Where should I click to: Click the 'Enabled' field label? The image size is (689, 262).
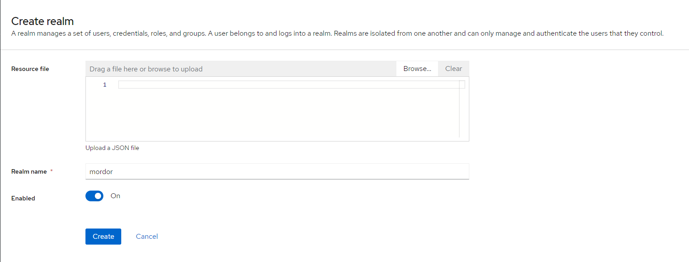[x=23, y=198]
